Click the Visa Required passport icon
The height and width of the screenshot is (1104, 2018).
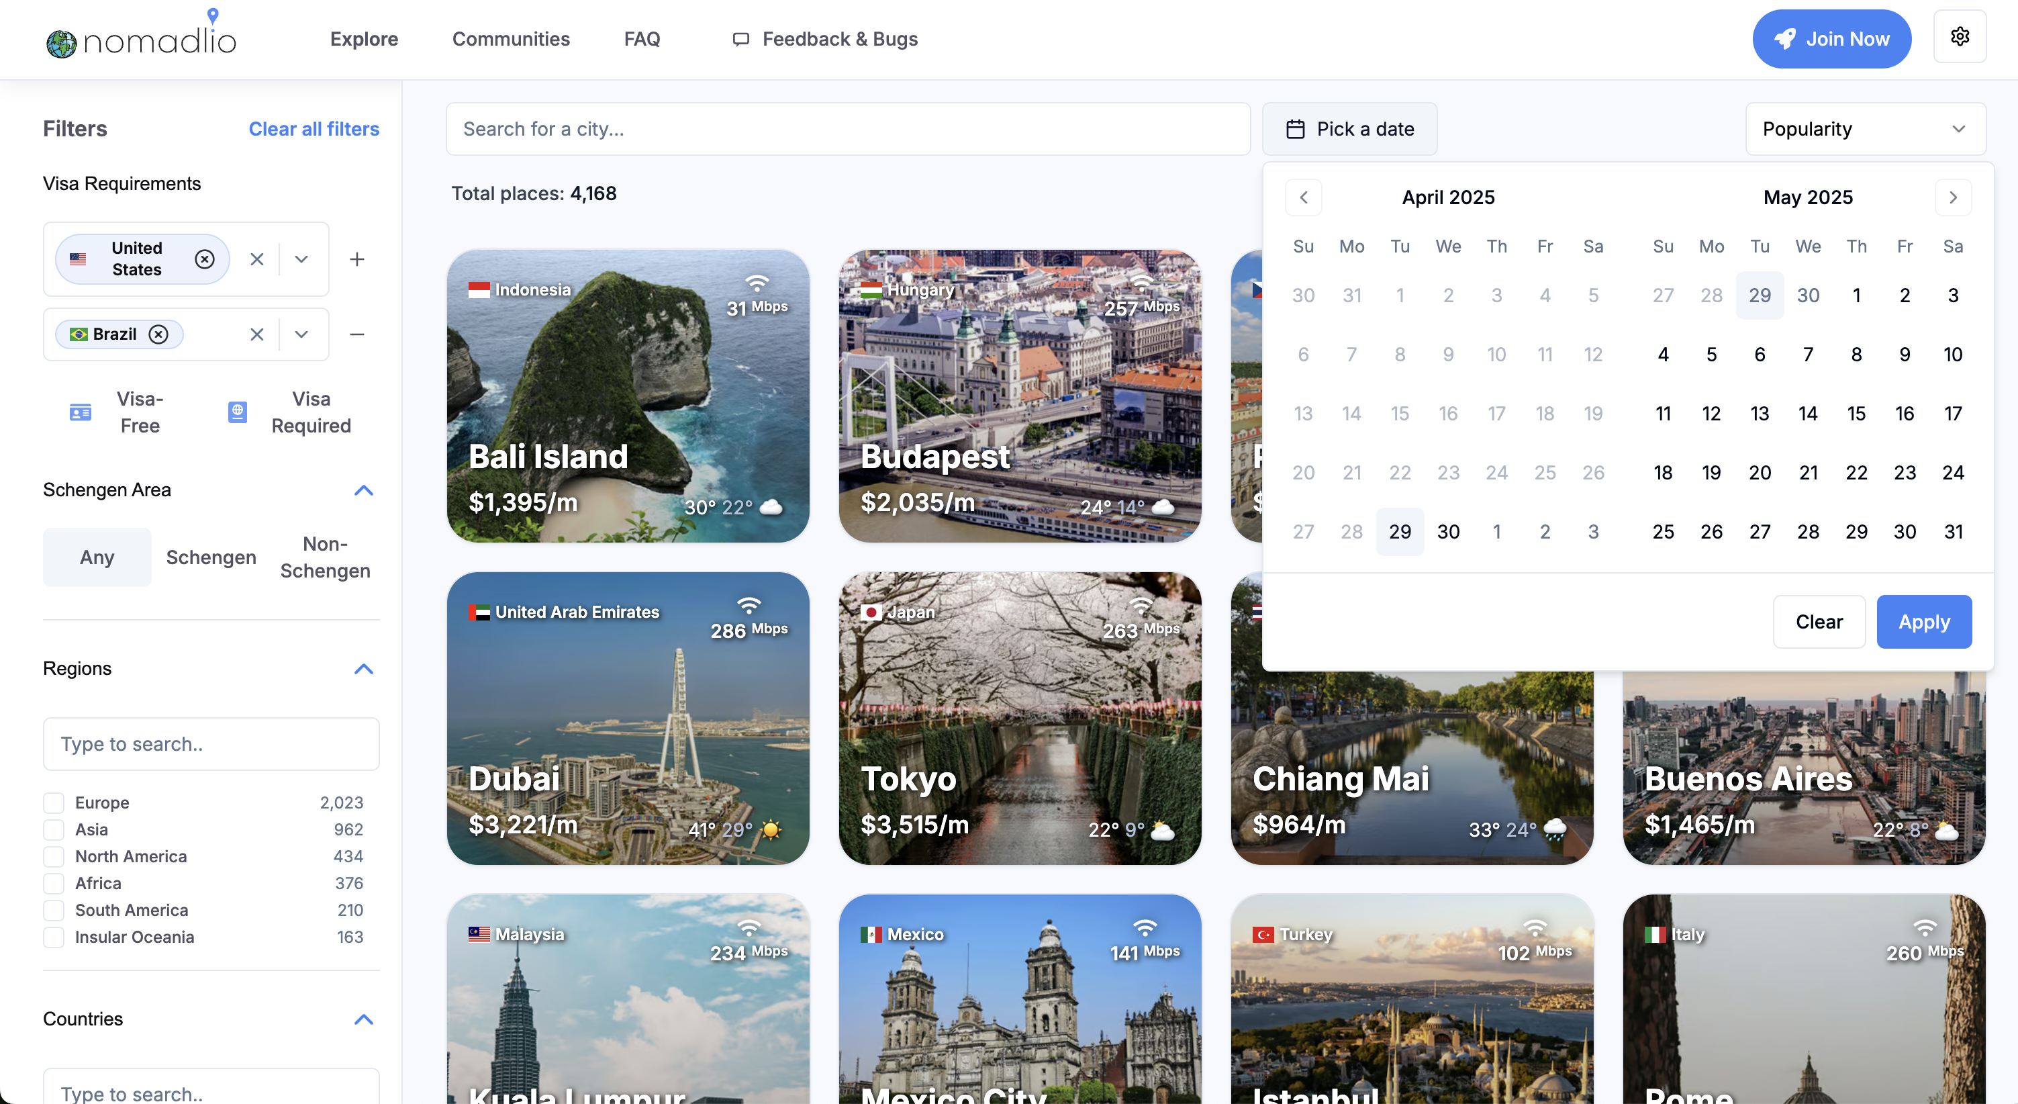tap(238, 412)
